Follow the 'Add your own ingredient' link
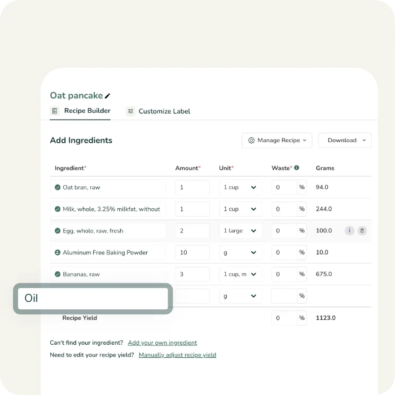Viewport: 395px width, 395px height. coord(163,343)
